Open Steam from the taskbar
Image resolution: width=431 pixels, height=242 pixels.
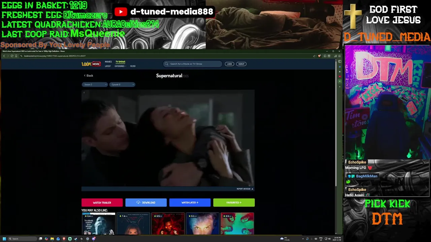coord(76,239)
